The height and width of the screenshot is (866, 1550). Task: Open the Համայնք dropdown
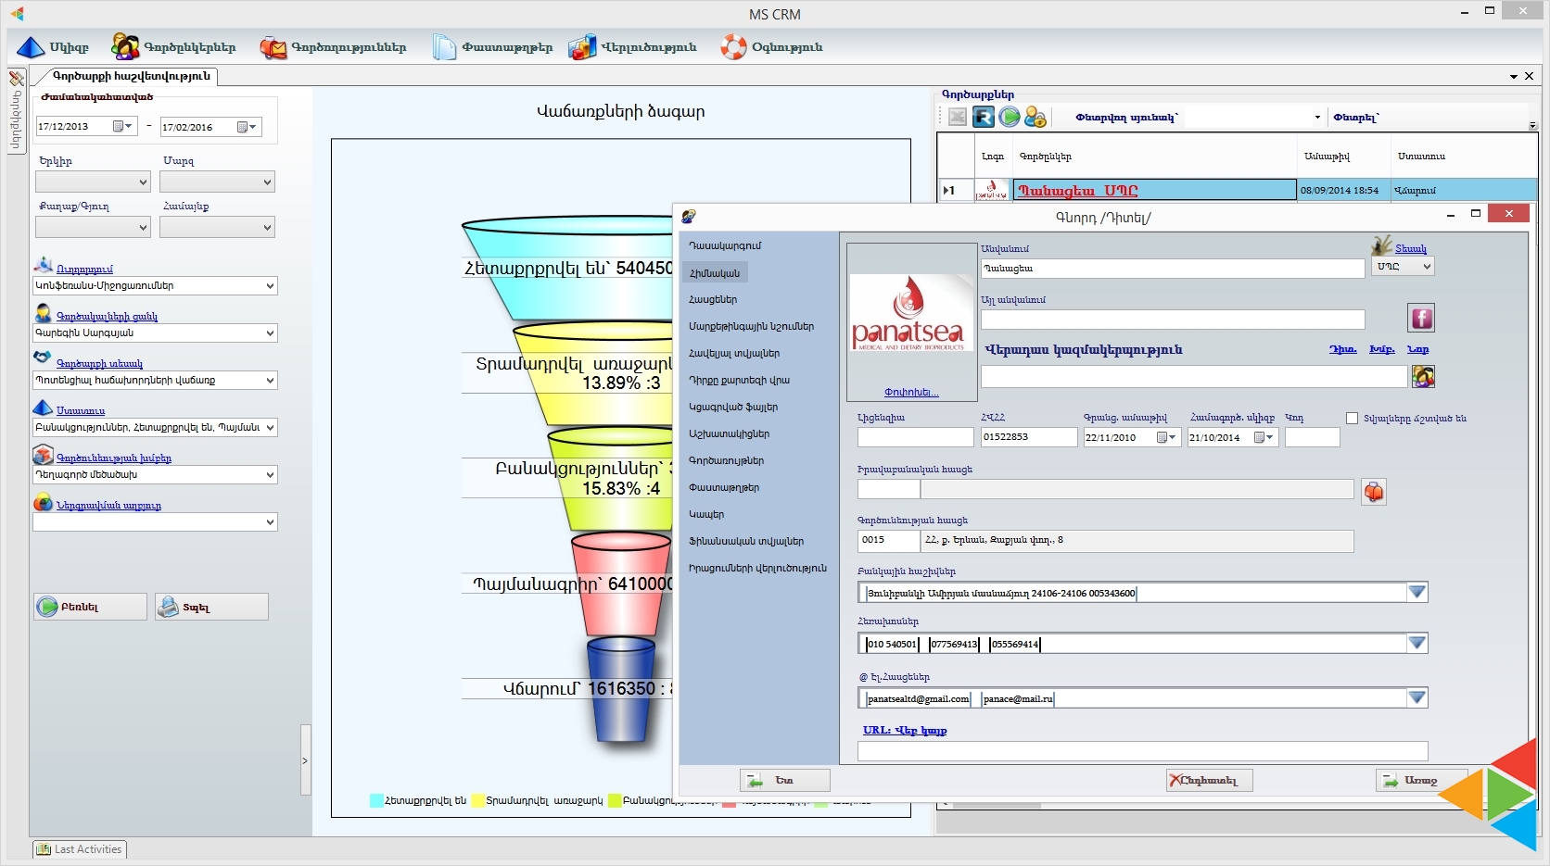(x=217, y=227)
